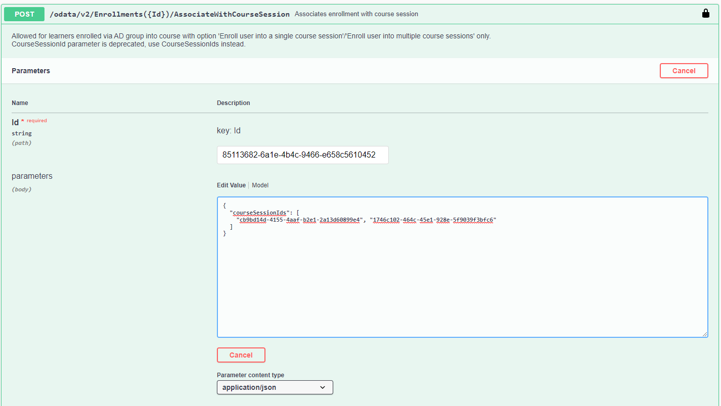Click the second GUID starting with 1746c102
Viewport: 721px width, 406px height.
click(x=433, y=220)
